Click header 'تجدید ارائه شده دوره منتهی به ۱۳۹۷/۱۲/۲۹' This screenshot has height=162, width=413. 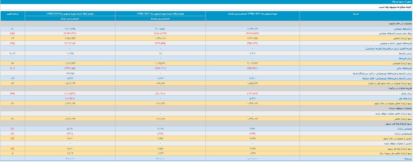point(70,14)
